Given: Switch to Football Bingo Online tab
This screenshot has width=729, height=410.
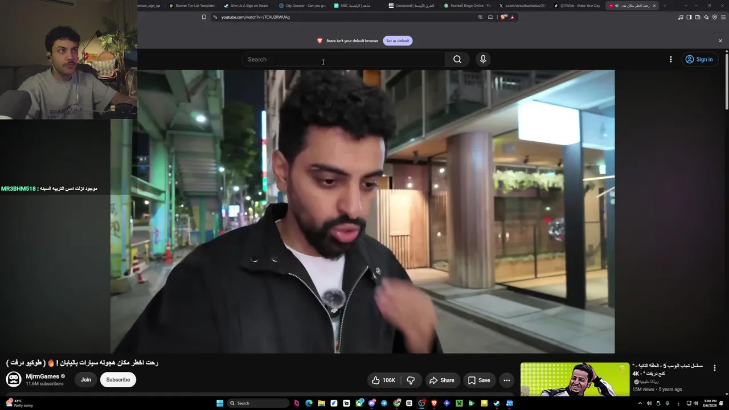Looking at the screenshot, I should [x=468, y=6].
